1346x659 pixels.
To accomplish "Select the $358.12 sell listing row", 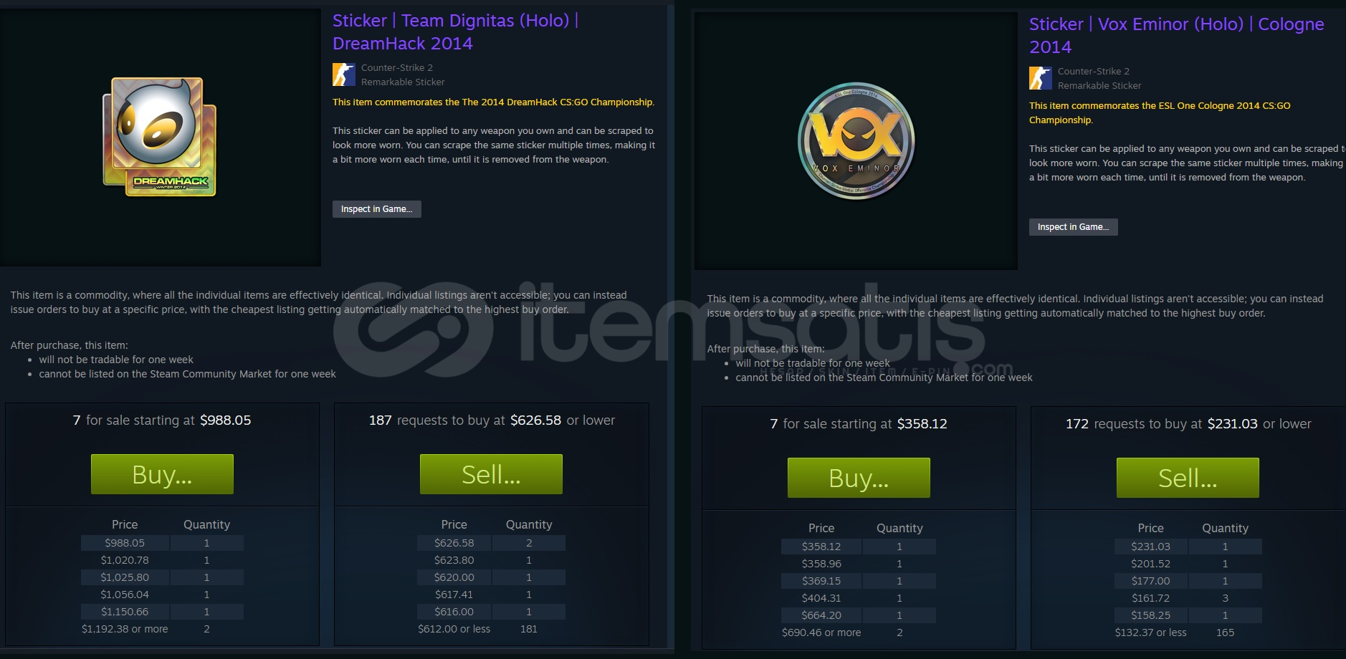I will (859, 547).
